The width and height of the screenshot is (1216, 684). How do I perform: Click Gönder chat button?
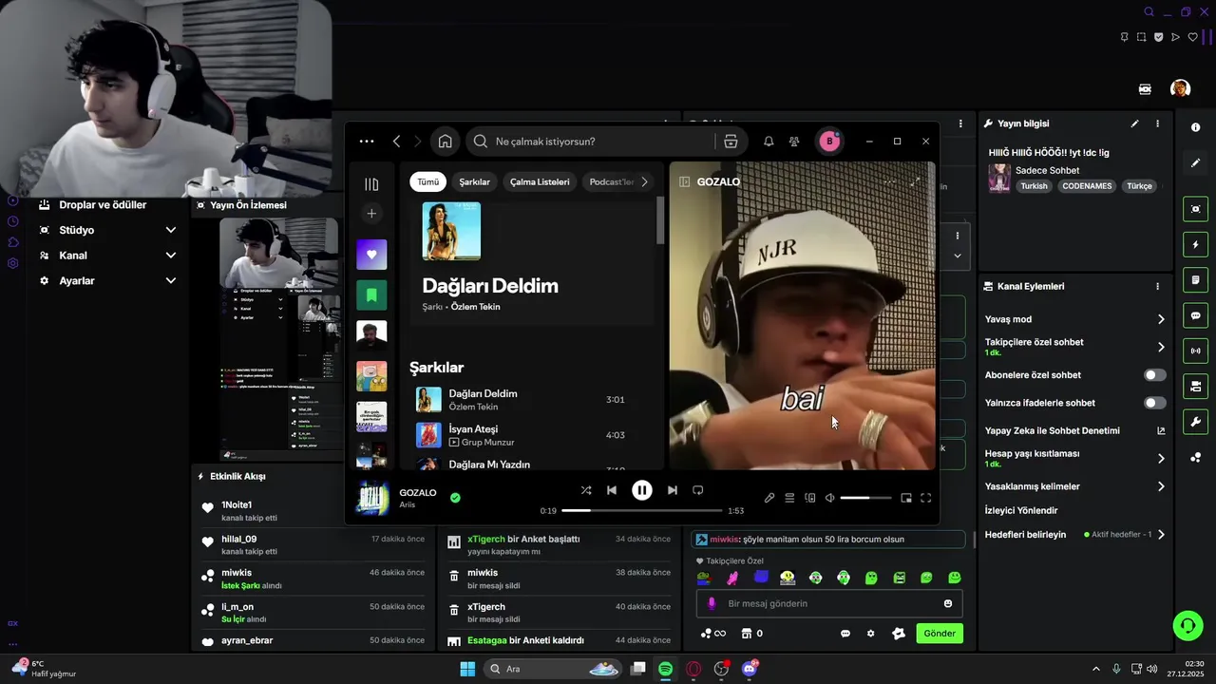(x=940, y=634)
